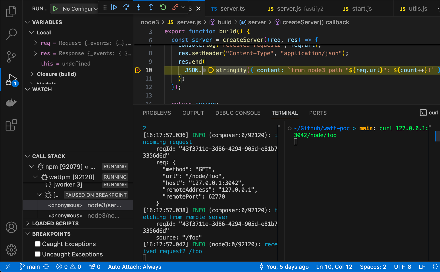Grab the debug toolbar drag handle
Screen dimensions: 440x272
click(x=105, y=7)
